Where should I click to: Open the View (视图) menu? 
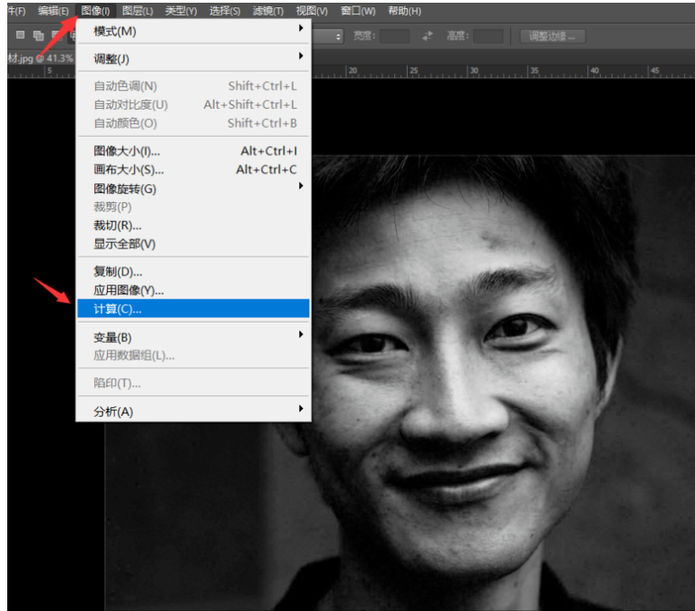pos(312,11)
